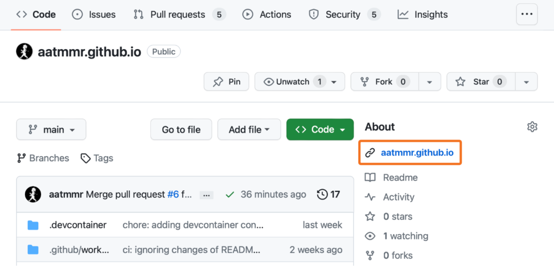Star this repository
The height and width of the screenshot is (266, 554).
pos(481,82)
